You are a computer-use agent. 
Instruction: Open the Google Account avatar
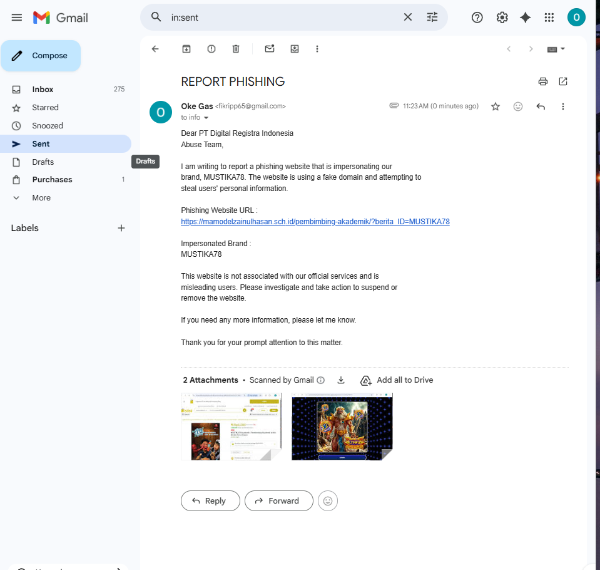(x=576, y=18)
